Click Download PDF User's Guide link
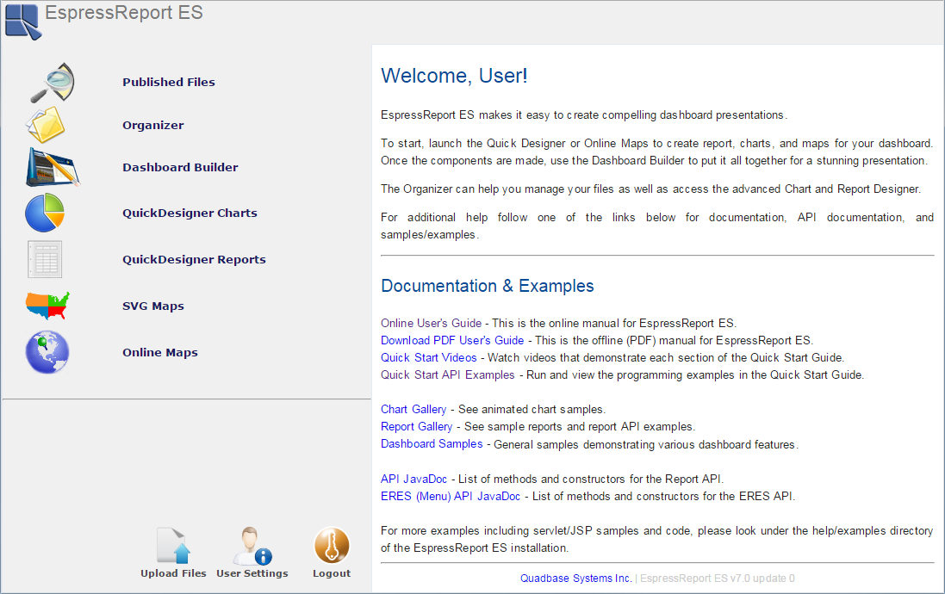 coord(452,340)
